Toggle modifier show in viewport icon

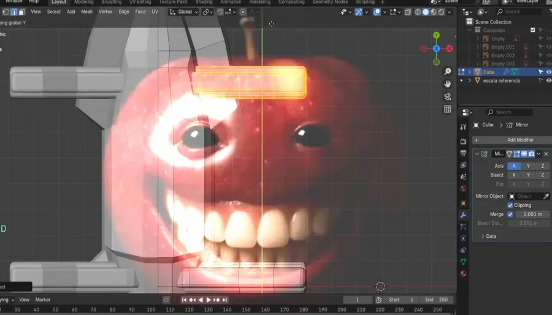[524, 154]
